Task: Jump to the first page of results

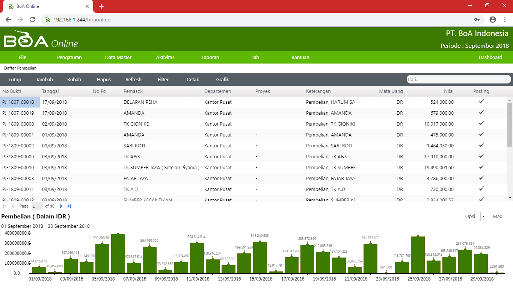Action: [x=5, y=206]
